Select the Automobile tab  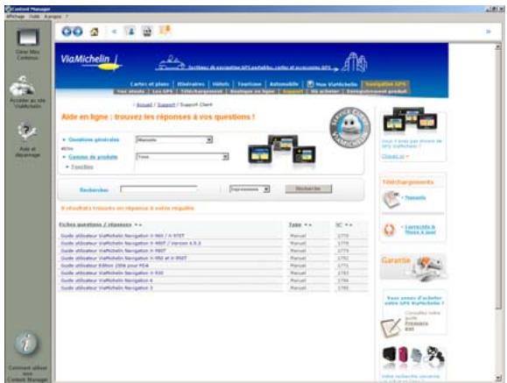coord(284,84)
